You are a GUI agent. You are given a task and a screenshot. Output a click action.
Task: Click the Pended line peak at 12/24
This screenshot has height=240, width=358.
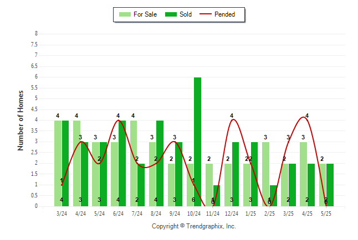pyautogui.click(x=233, y=119)
